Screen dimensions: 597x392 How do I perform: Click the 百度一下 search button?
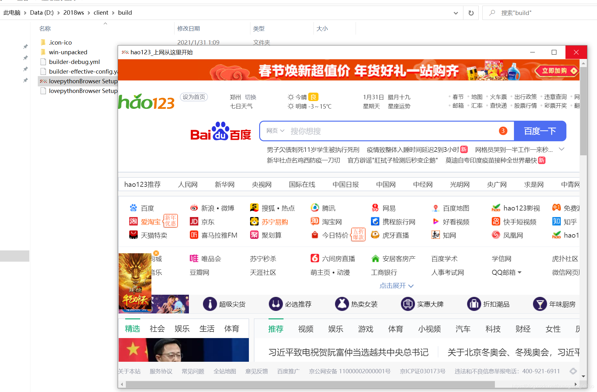[x=540, y=131]
